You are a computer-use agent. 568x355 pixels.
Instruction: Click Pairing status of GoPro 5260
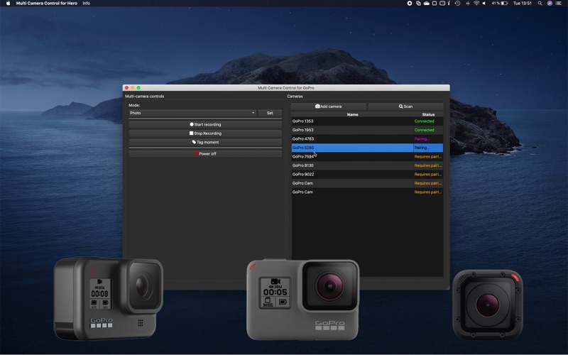[x=422, y=148]
